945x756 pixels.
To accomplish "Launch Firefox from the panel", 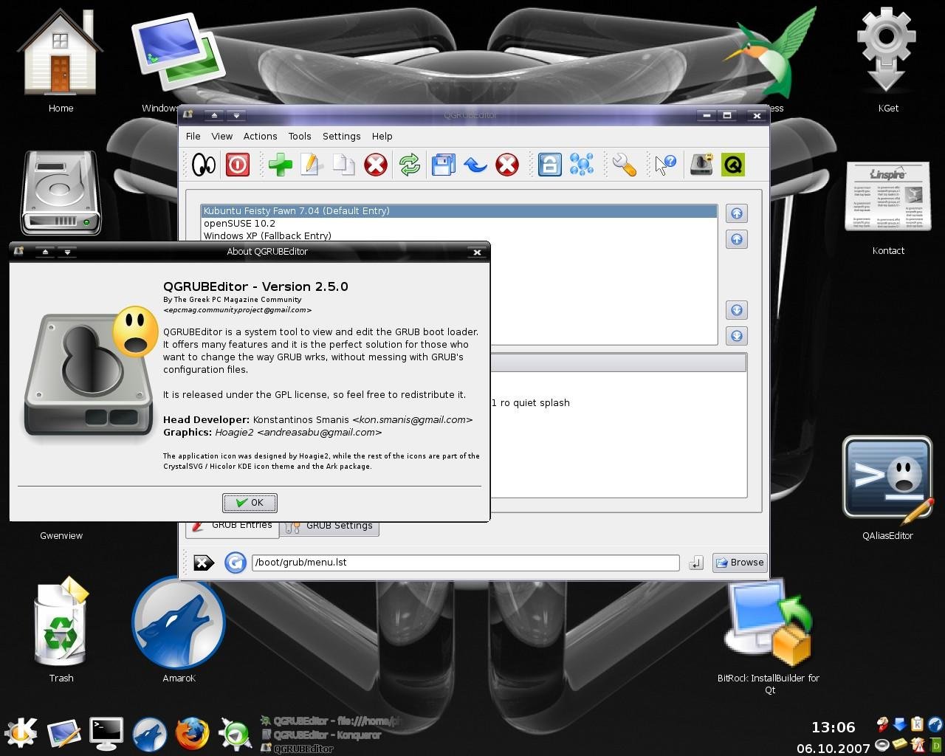I will click(192, 733).
